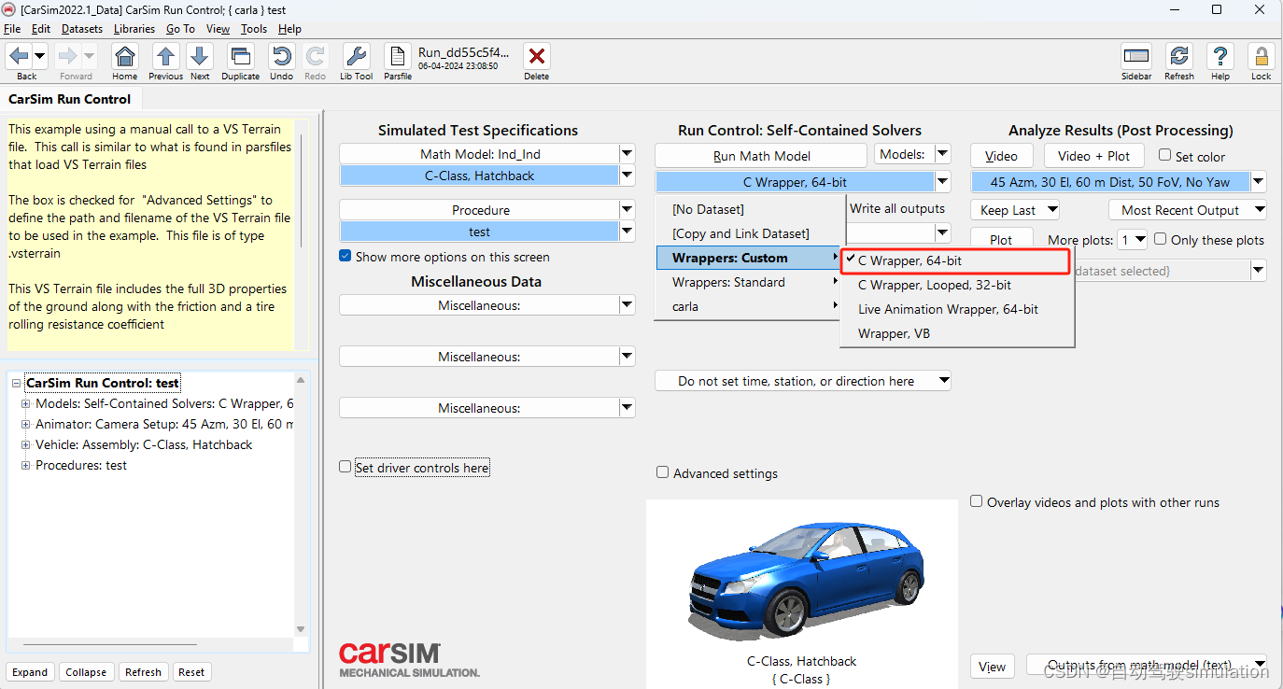
Task: Open the Most Recent Output dropdown
Action: coord(1188,210)
